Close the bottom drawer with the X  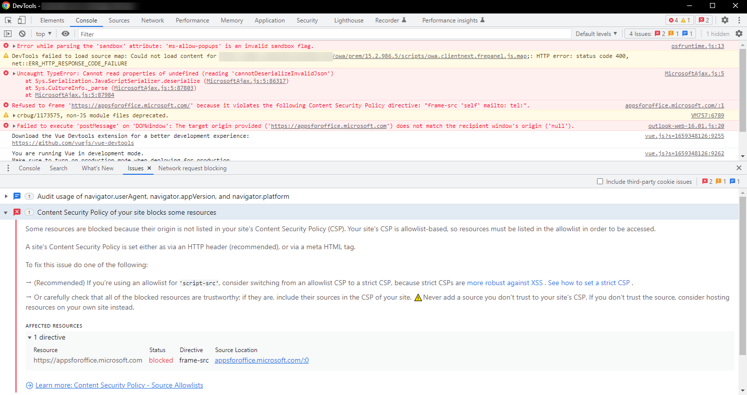(x=739, y=168)
